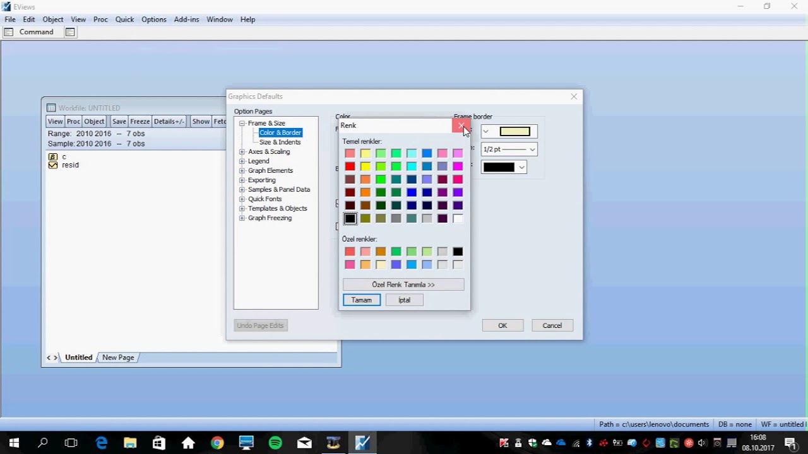Screen dimensions: 808x454
Task: Click the New Page tab
Action: tap(118, 358)
